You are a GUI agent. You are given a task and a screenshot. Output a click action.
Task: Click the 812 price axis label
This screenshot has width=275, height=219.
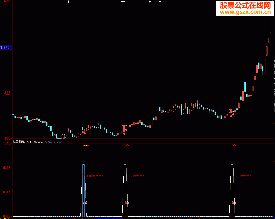(x=7, y=93)
